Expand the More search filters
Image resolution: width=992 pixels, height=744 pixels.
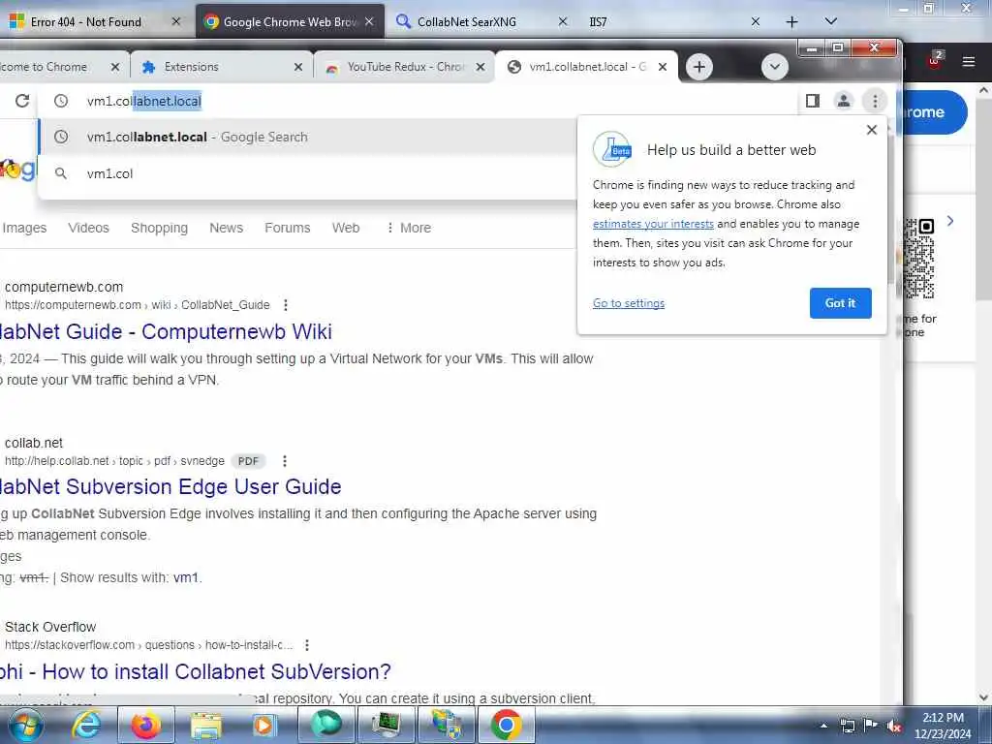tap(409, 228)
